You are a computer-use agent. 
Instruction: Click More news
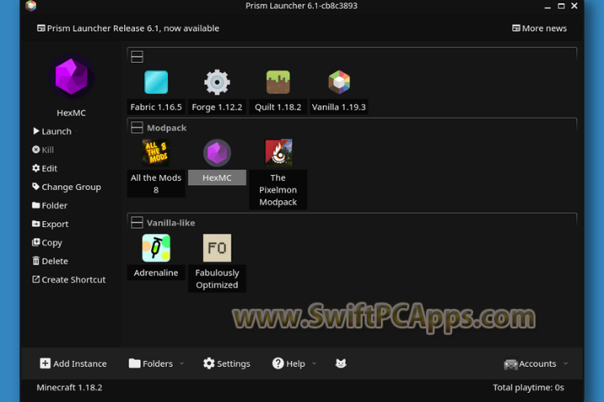(539, 28)
